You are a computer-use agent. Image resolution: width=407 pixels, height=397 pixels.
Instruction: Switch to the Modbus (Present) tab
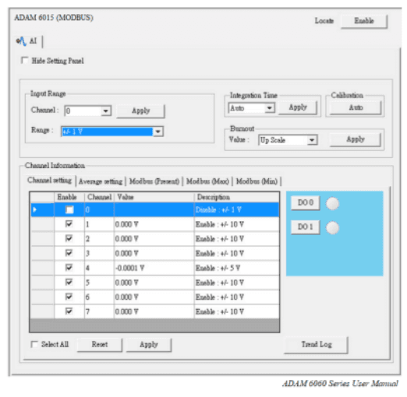[x=154, y=181]
